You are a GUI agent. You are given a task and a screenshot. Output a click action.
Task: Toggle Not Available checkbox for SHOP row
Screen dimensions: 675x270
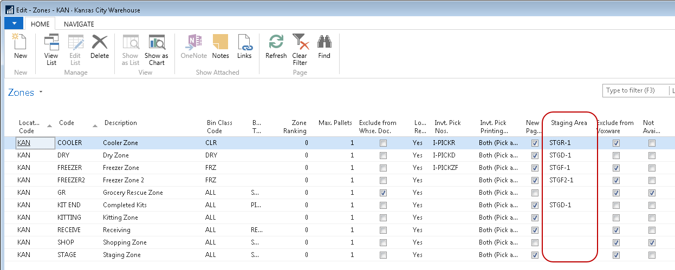(652, 242)
